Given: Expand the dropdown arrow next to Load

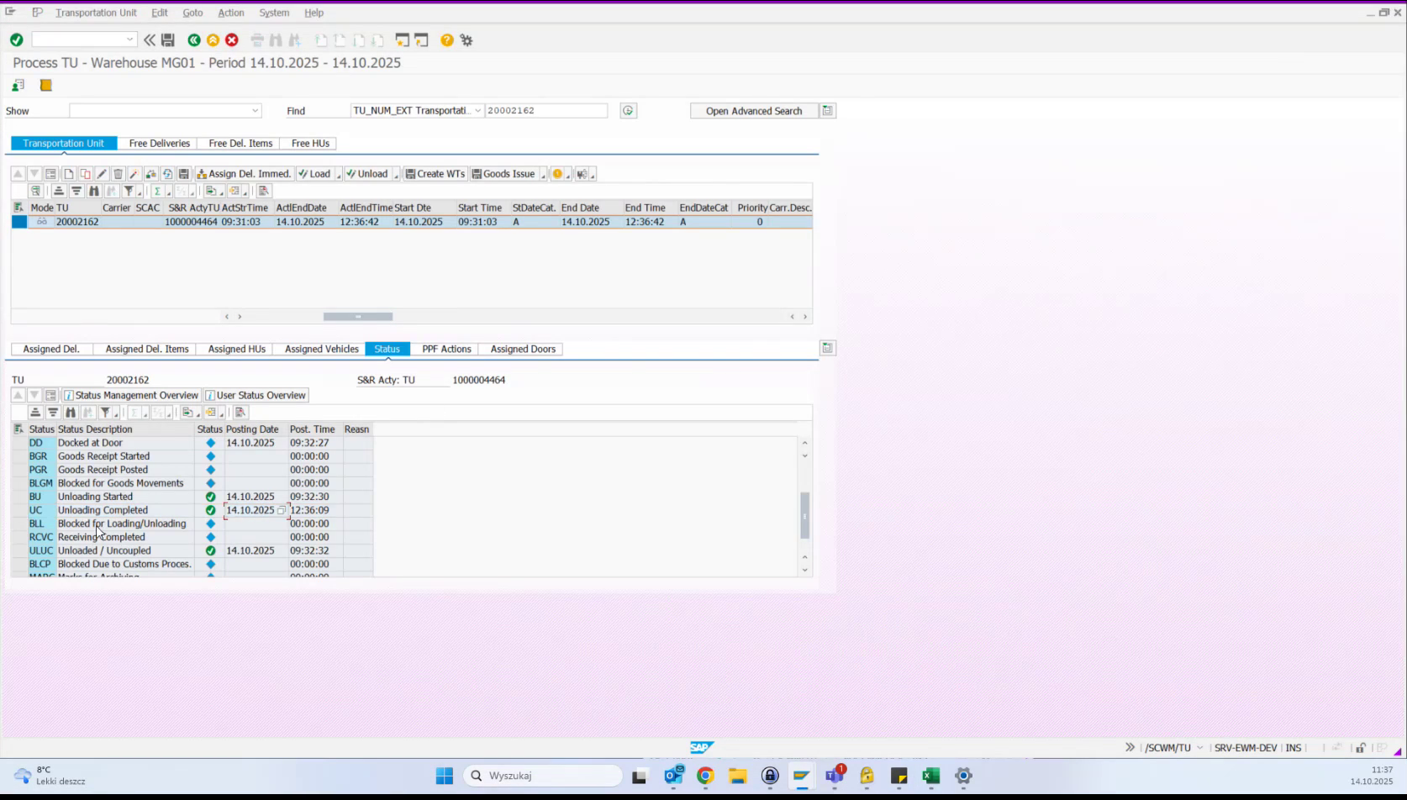Looking at the screenshot, I should pyautogui.click(x=340, y=174).
